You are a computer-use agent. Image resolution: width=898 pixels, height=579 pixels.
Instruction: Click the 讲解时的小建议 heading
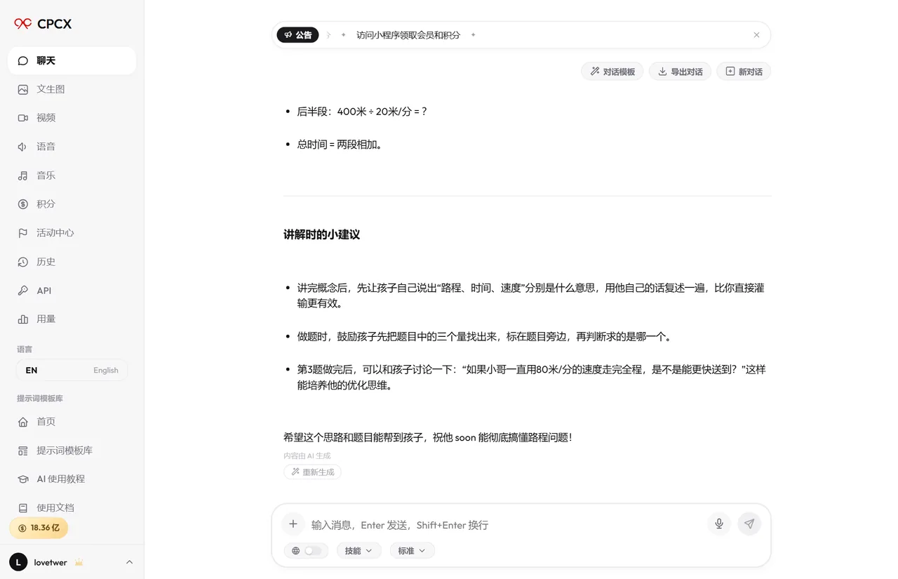(322, 234)
